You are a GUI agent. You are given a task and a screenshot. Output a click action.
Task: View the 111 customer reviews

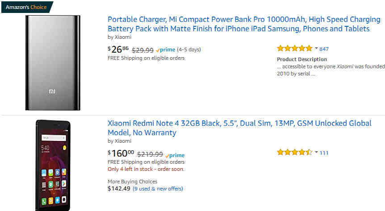coord(324,153)
